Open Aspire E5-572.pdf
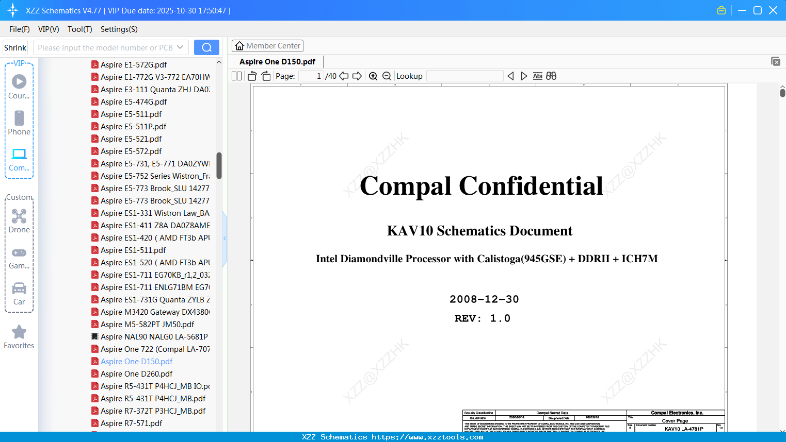Viewport: 786px width, 442px height. pyautogui.click(x=131, y=151)
